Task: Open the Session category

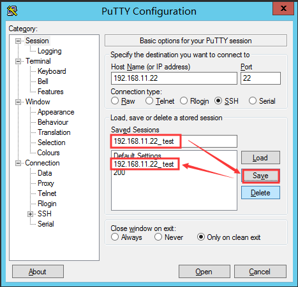Action: point(37,41)
